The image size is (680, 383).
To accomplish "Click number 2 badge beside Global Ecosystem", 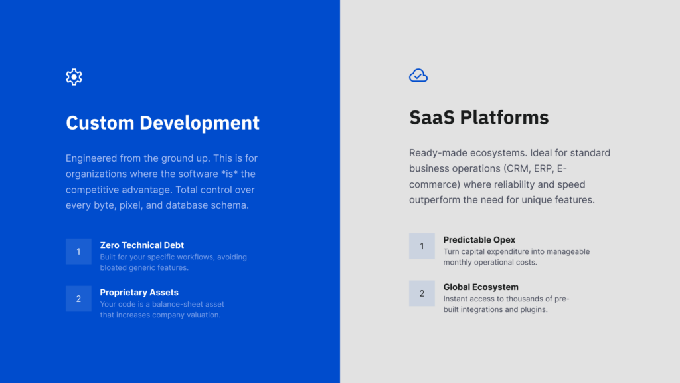I will coord(422,293).
